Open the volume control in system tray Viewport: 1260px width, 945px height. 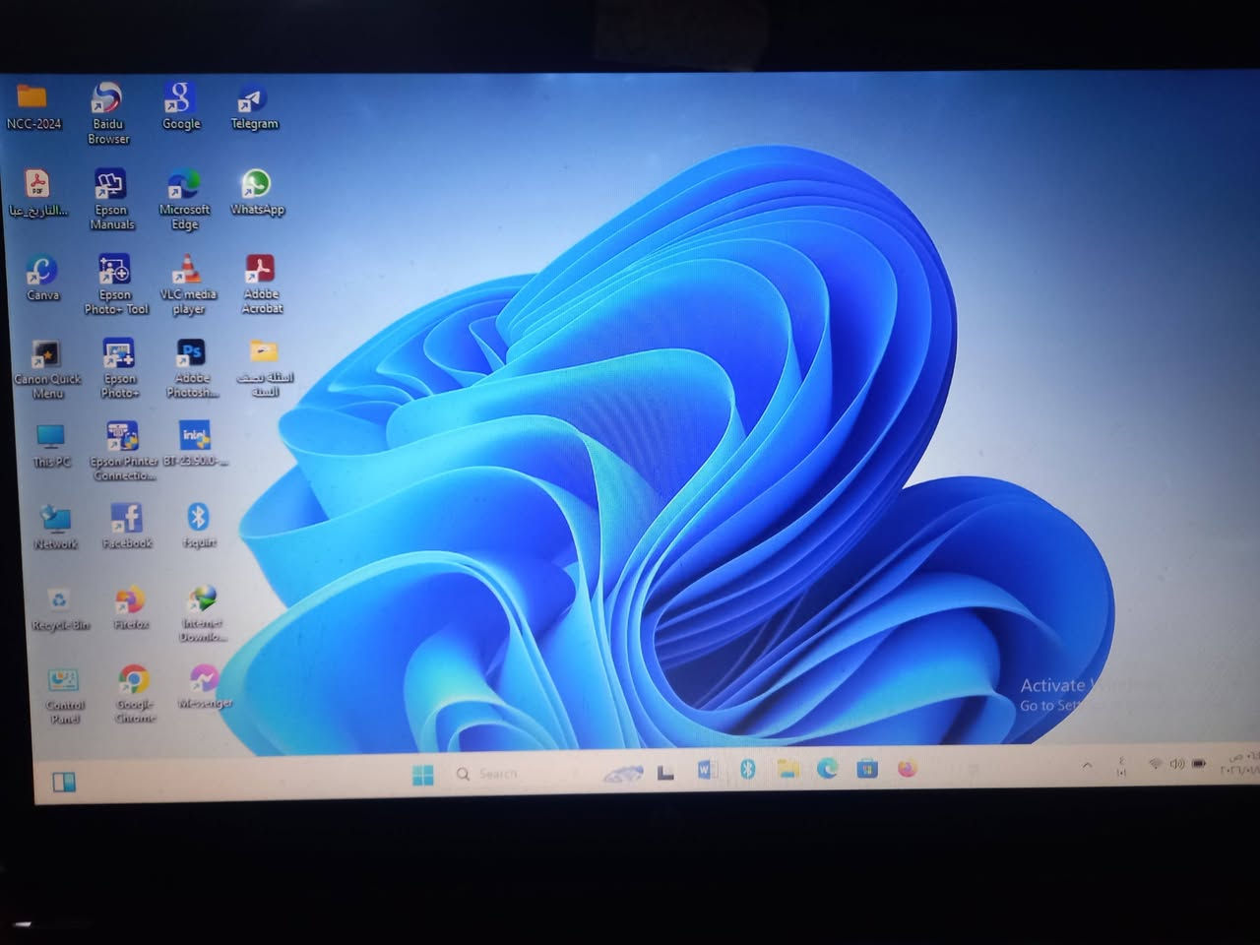pos(1176,765)
